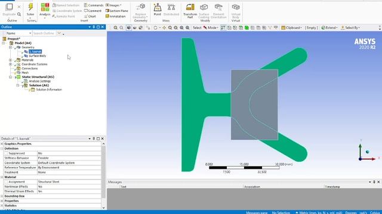Screen dimensions: 382x214
Task: Insert a Point mass
Action: pyautogui.click(x=158, y=10)
